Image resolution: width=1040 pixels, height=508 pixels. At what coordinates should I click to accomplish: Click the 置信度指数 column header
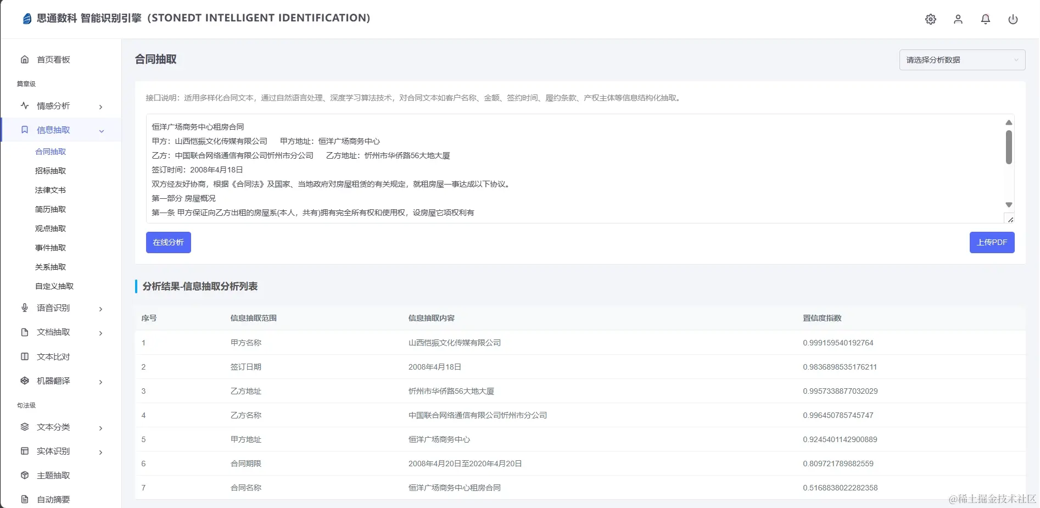coord(822,318)
